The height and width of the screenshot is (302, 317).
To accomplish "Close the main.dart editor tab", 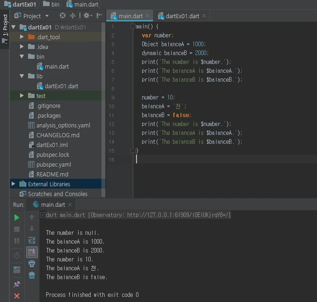I will pyautogui.click(x=148, y=16).
